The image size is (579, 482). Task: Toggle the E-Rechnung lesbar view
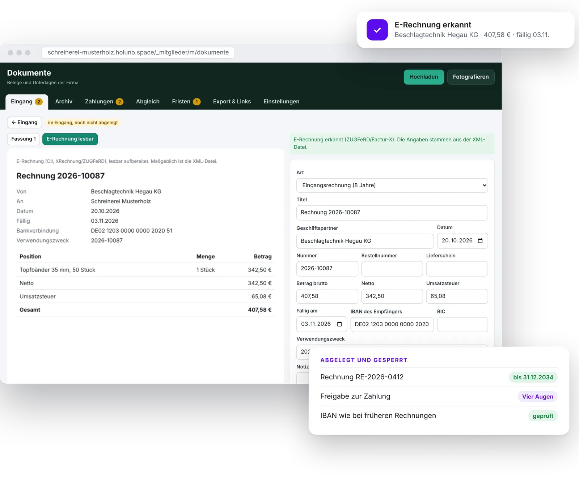70,139
